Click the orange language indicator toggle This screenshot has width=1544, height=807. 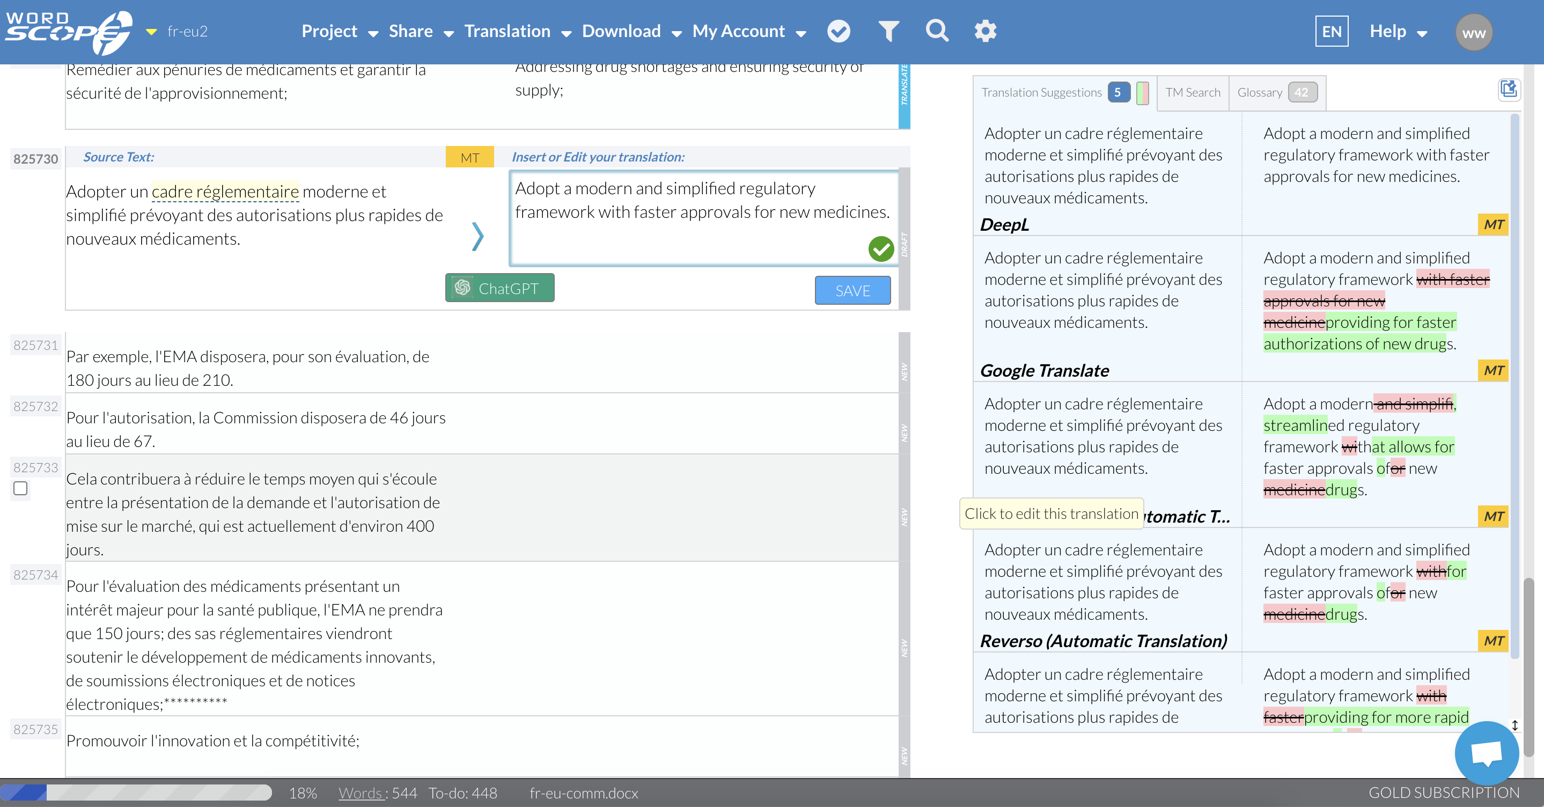(x=152, y=31)
